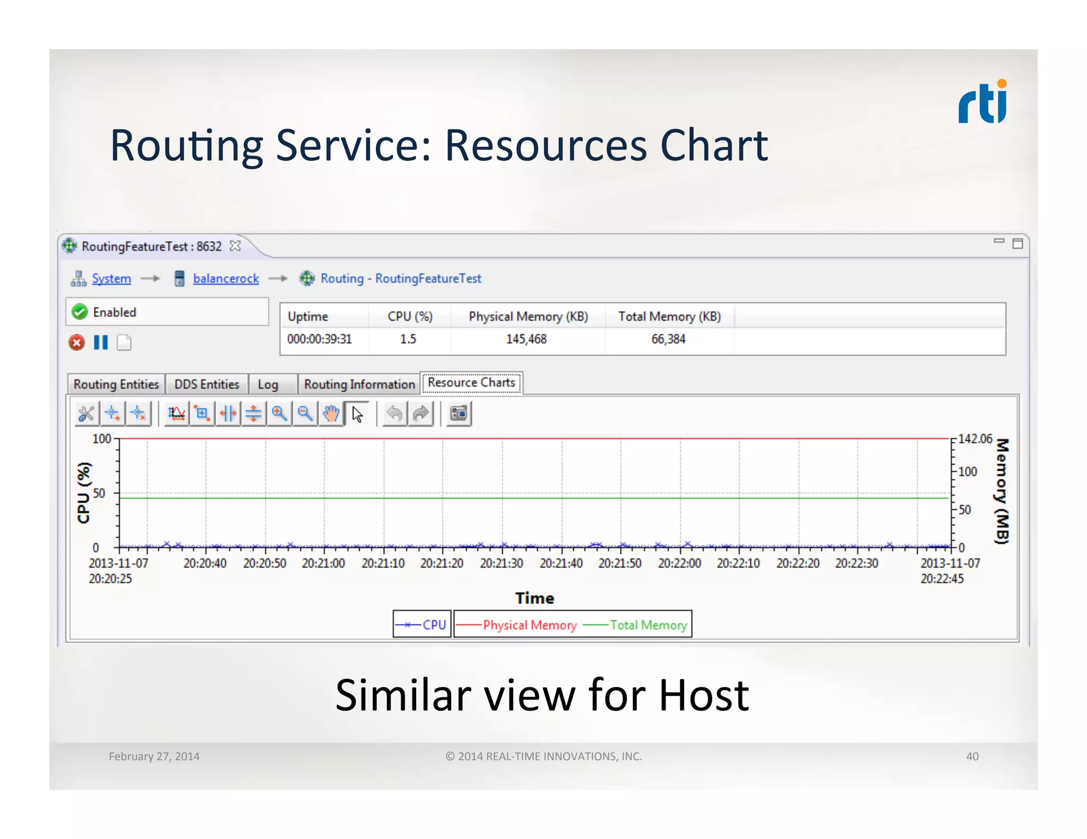
Task: Click the balancerock host icon
Action: [x=179, y=278]
